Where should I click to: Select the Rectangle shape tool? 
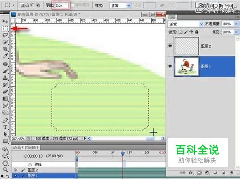(x=5, y=141)
